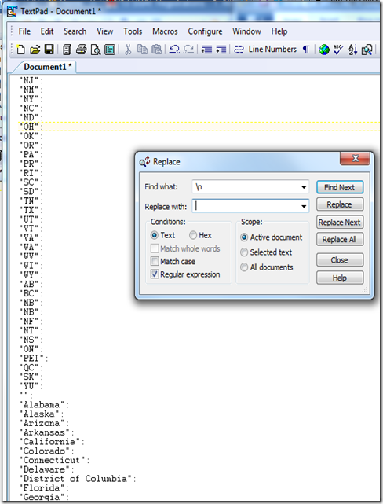Open the Configure menu

[x=205, y=31]
